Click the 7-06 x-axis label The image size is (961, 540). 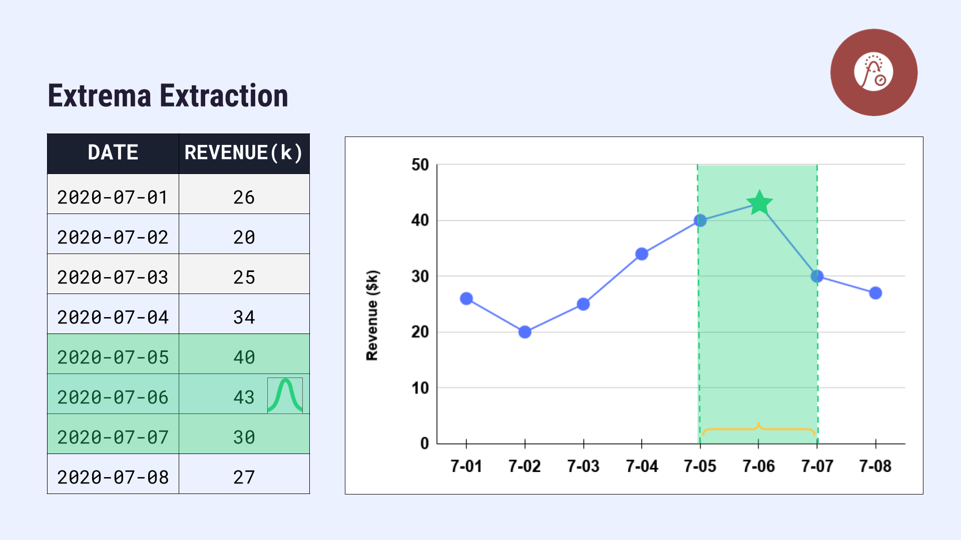click(x=758, y=466)
